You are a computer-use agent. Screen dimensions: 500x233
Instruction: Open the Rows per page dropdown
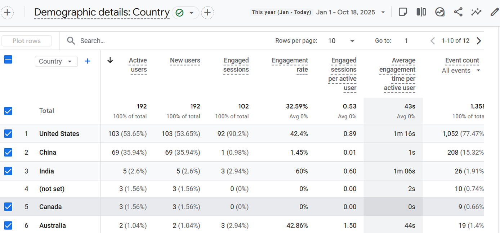coord(341,41)
